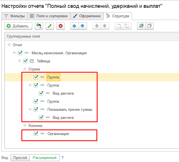Collapse the Отчет root node
Screen dimensions: 179x162
tap(9, 45)
